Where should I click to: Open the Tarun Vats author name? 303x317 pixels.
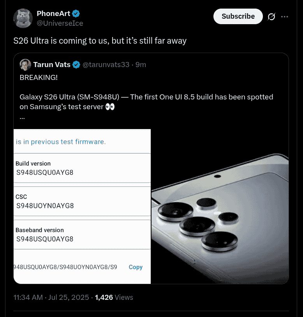click(x=52, y=65)
